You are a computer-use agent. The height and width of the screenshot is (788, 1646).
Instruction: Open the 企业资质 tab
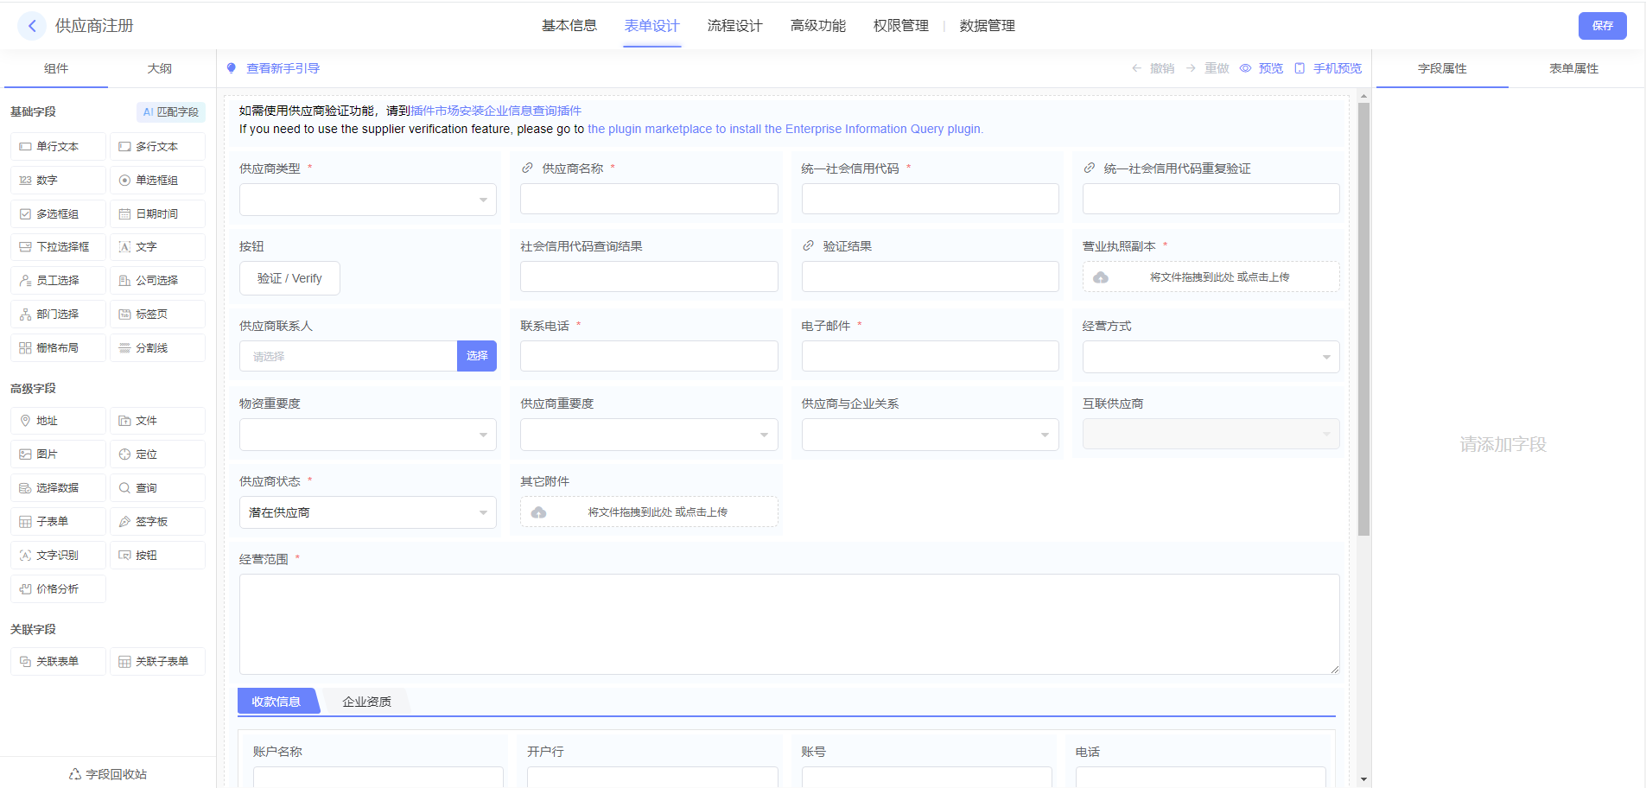[366, 702]
